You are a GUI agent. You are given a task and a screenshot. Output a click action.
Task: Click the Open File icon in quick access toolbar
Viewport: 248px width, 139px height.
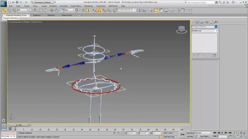13,2
